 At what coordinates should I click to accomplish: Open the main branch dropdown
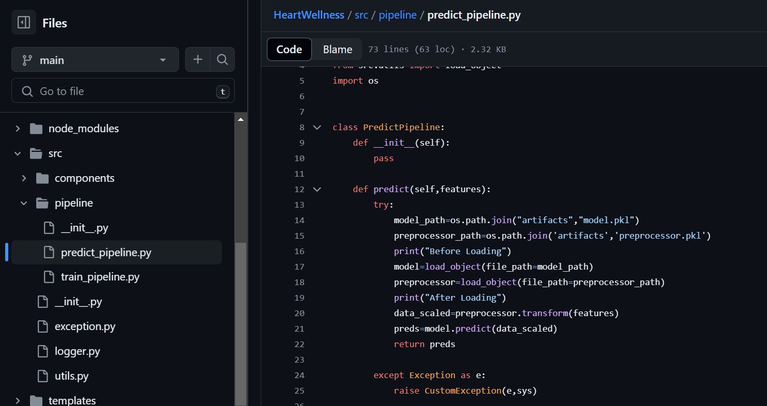(95, 60)
